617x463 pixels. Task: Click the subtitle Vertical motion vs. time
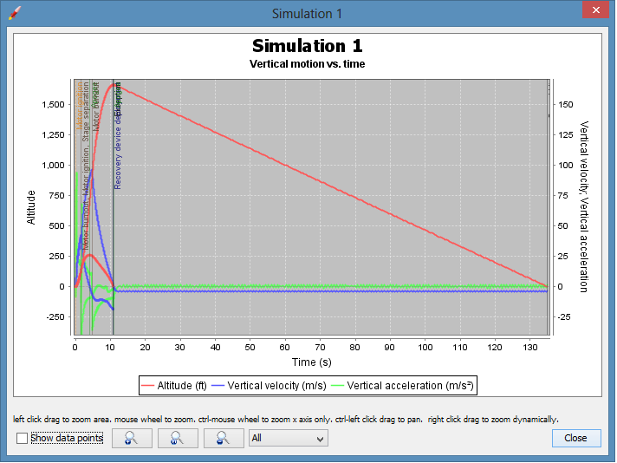(308, 64)
